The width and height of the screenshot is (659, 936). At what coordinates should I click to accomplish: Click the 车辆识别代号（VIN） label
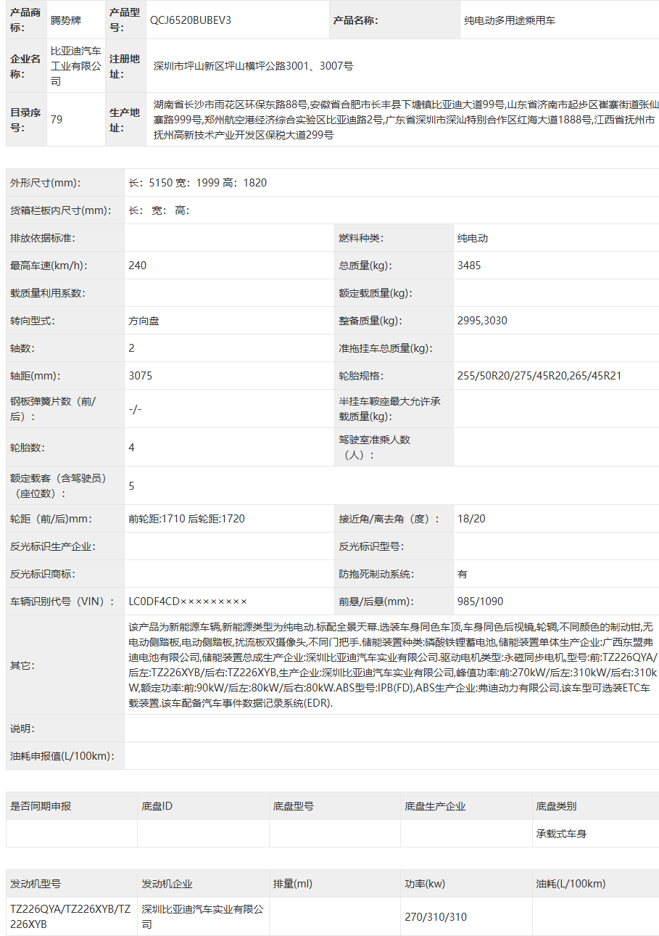pyautogui.click(x=62, y=602)
